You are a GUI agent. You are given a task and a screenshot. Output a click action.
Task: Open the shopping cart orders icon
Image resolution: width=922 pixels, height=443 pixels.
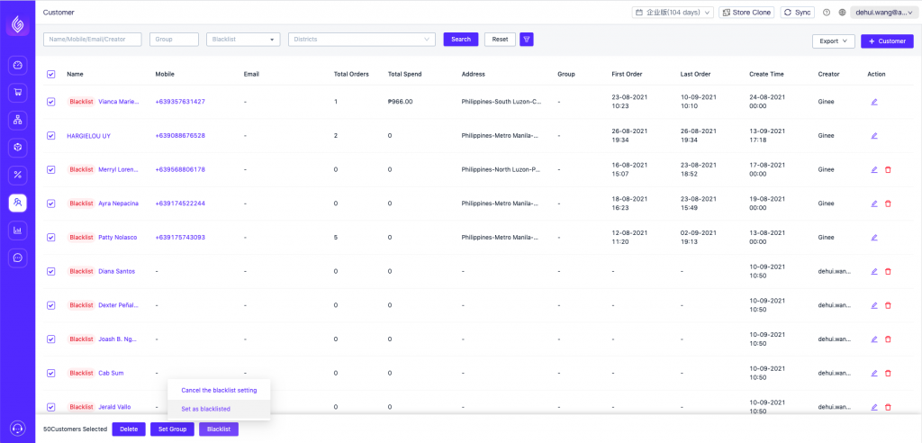click(x=18, y=93)
